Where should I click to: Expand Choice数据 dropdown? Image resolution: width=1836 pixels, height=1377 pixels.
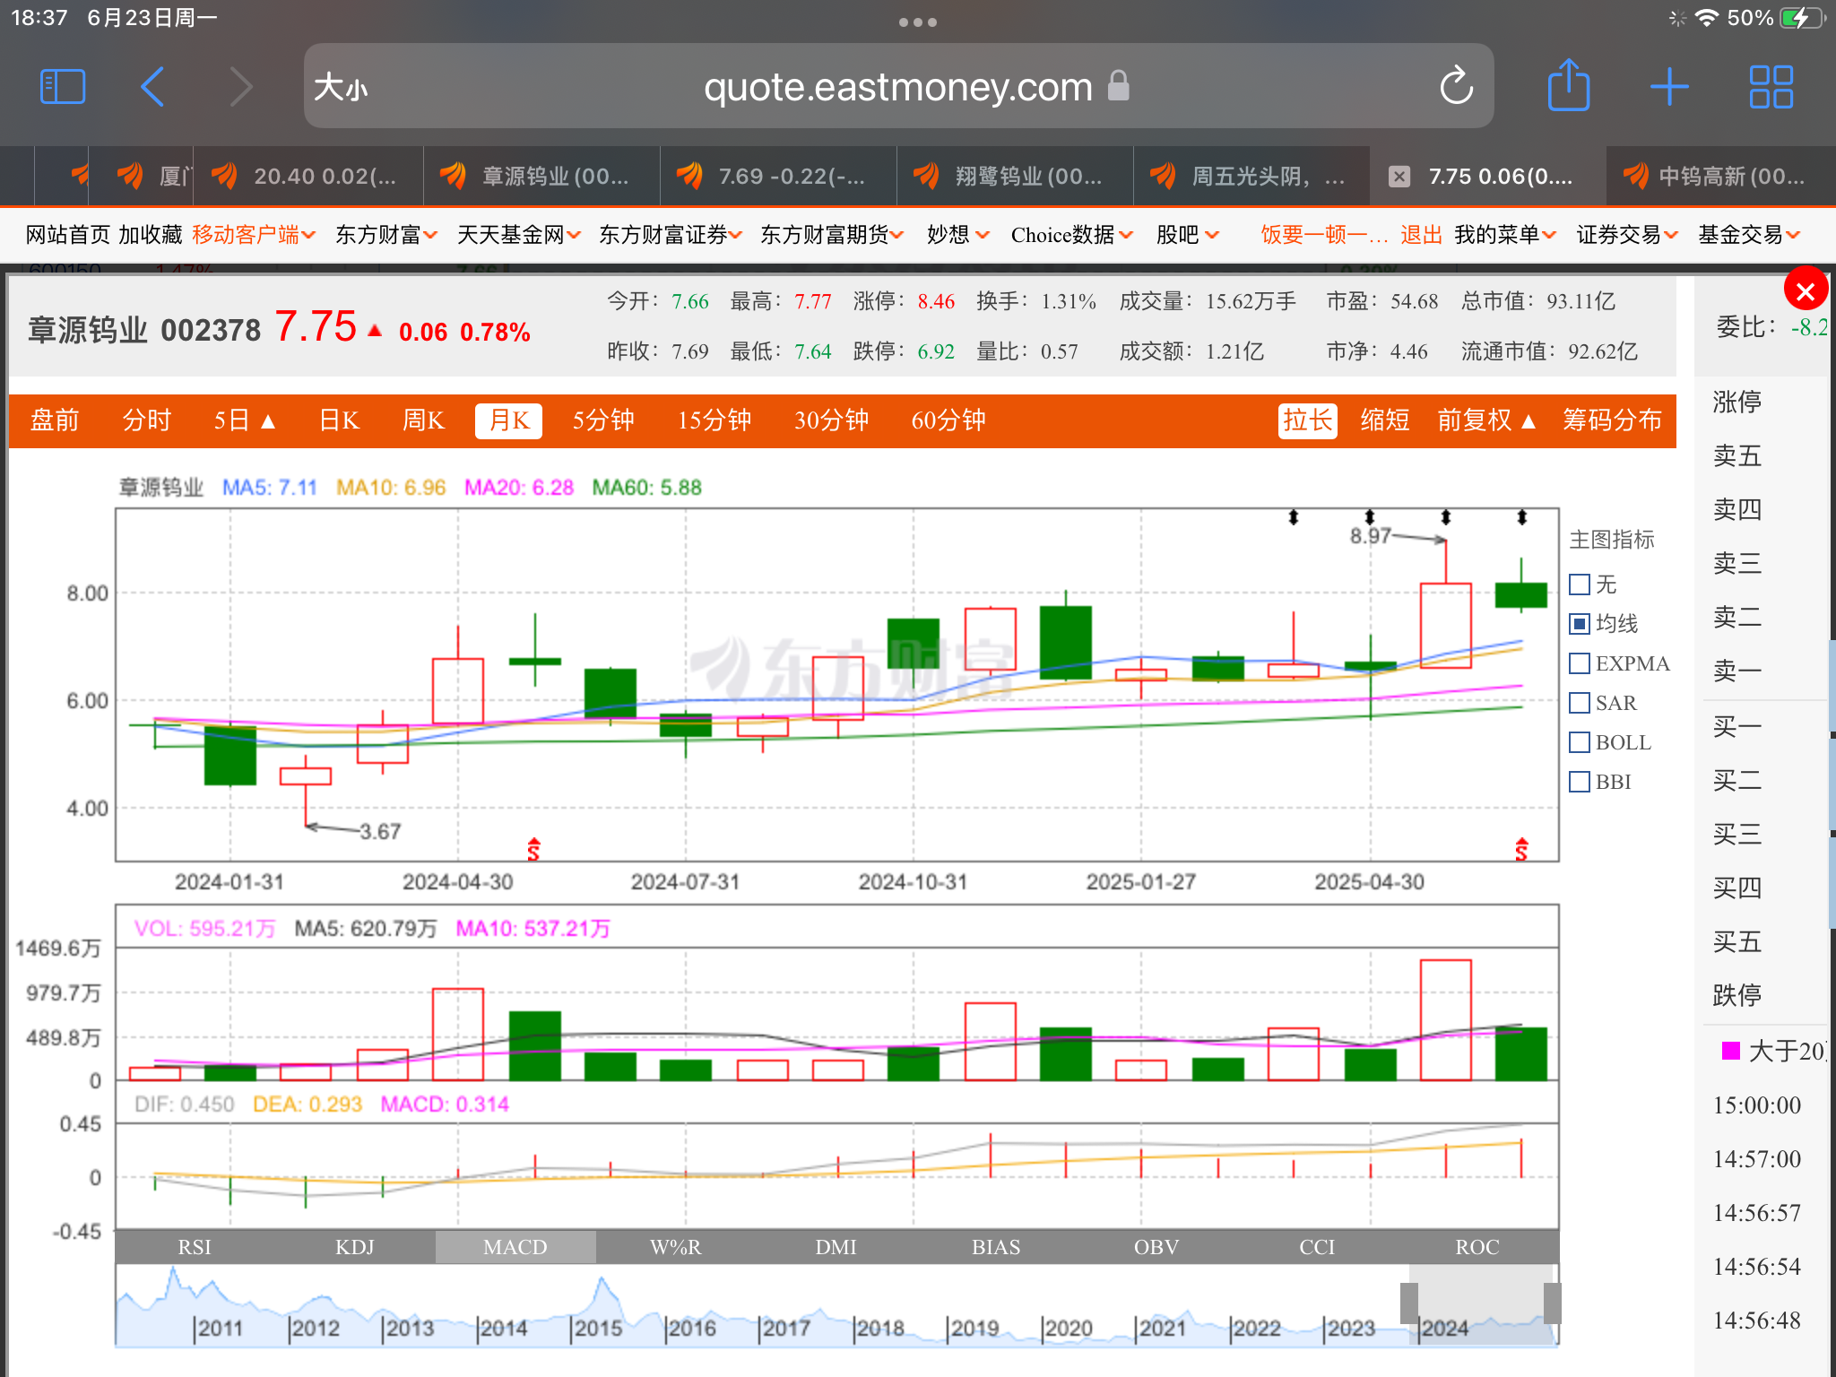click(x=1072, y=235)
